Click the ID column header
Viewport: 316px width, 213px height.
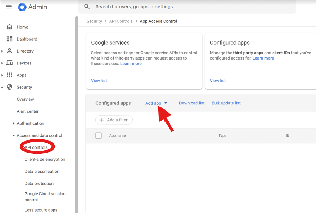click(x=287, y=136)
